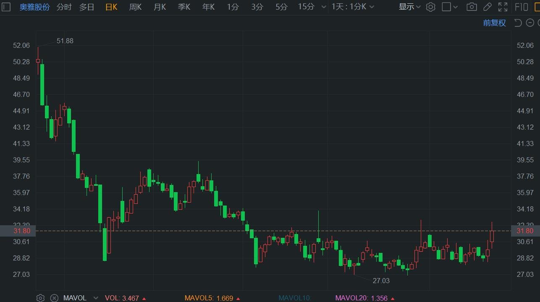Viewport: 540px width, 302px height.
Task: Take a chart screenshot with camera icon
Action: tap(472, 7)
